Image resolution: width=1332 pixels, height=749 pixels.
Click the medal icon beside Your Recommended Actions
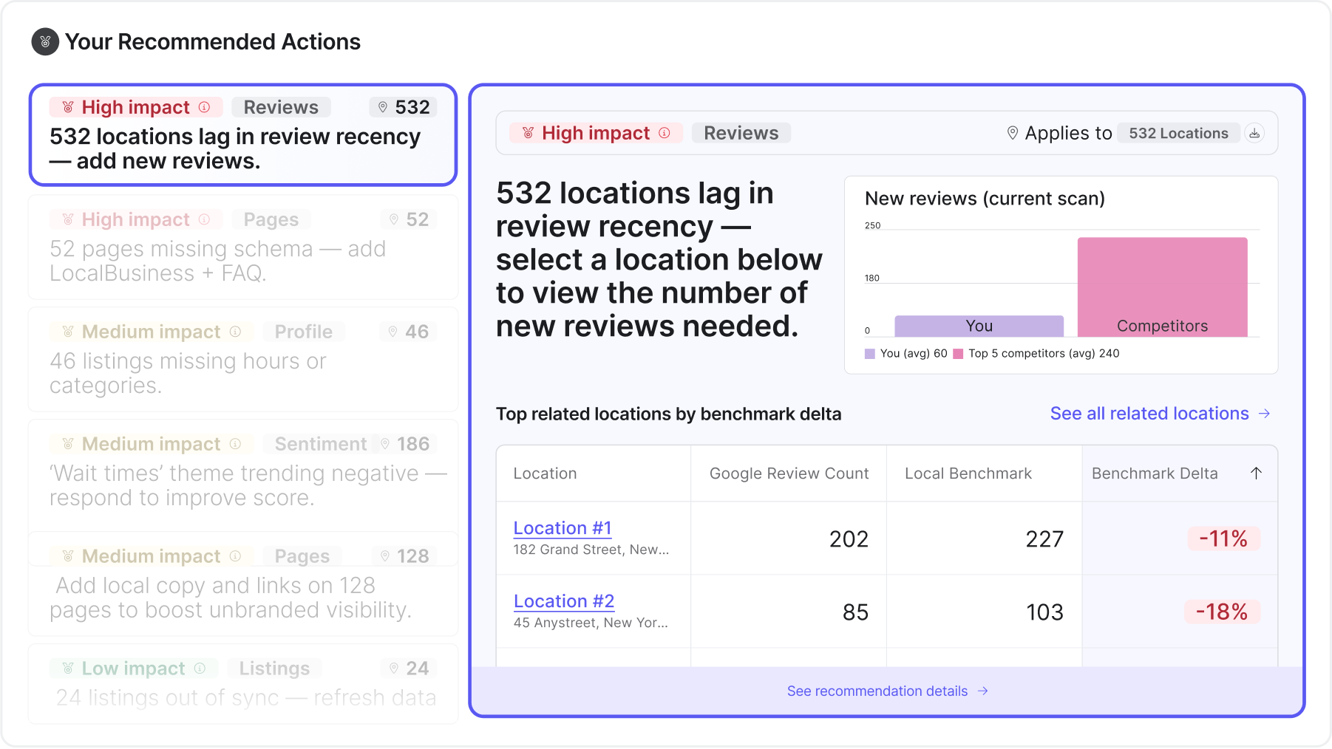click(45, 42)
